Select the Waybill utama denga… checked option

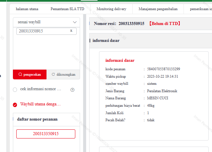(15, 105)
